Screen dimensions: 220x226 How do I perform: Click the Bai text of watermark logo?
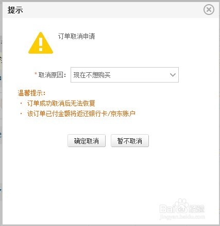(x=166, y=209)
